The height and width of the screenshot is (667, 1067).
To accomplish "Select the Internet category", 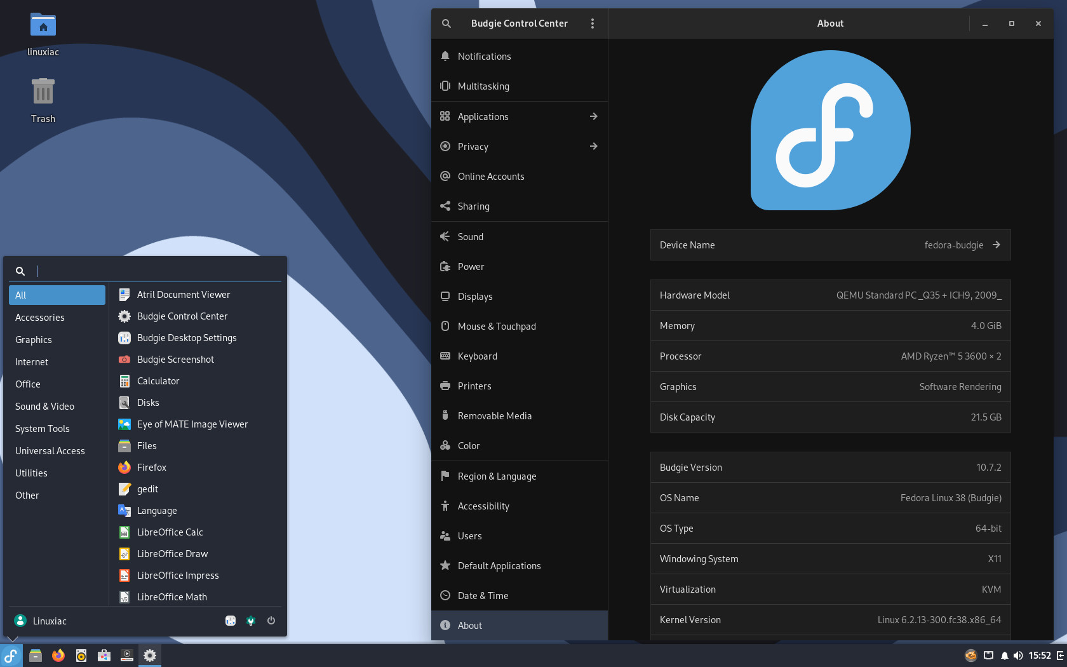I will tap(57, 362).
